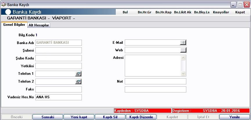This screenshot has height=120, width=251.
Task: Click into the Banka Adı field
Action: 58,43
